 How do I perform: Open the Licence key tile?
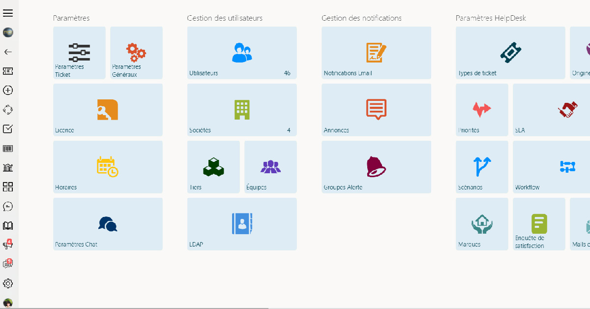click(x=108, y=110)
